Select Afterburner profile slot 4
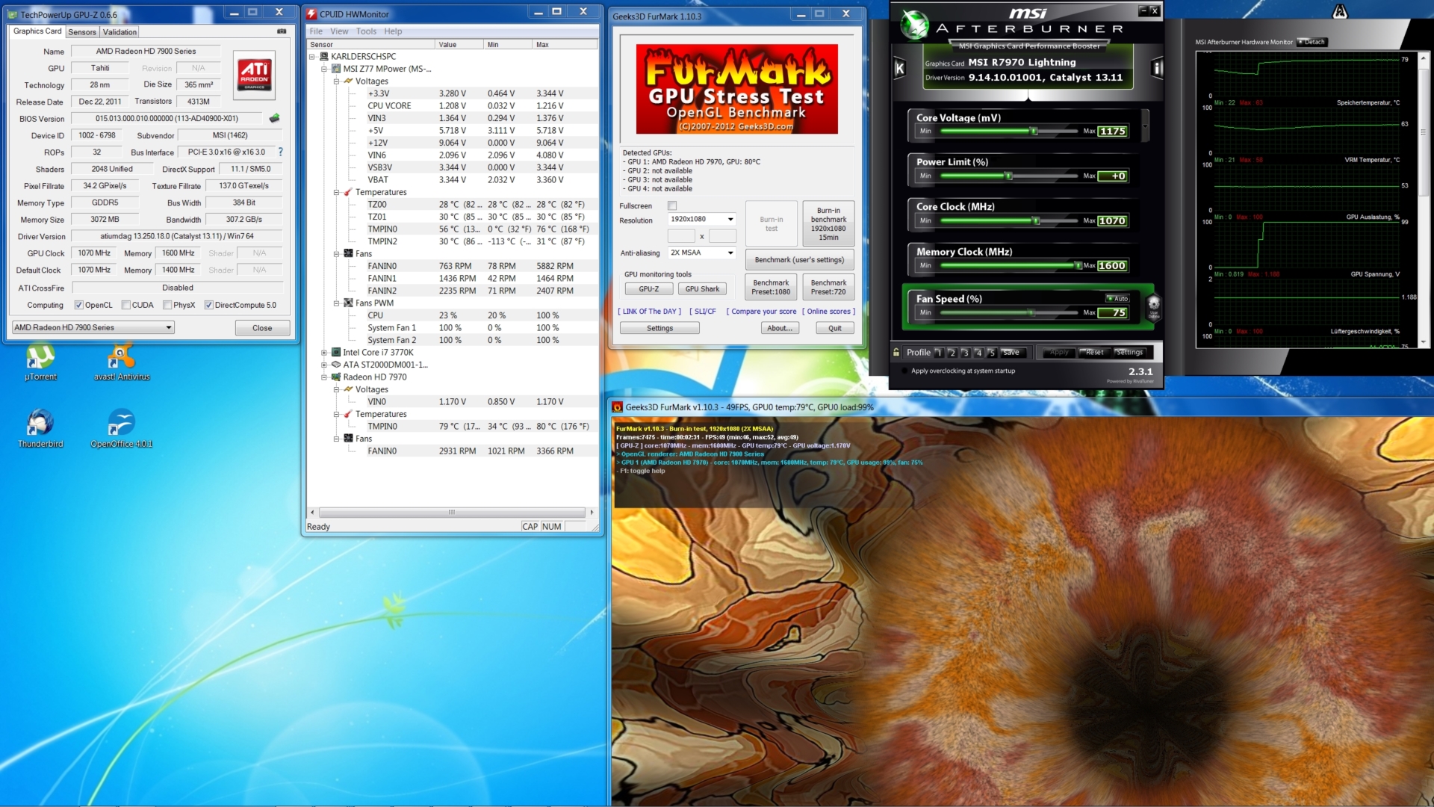 coord(978,353)
